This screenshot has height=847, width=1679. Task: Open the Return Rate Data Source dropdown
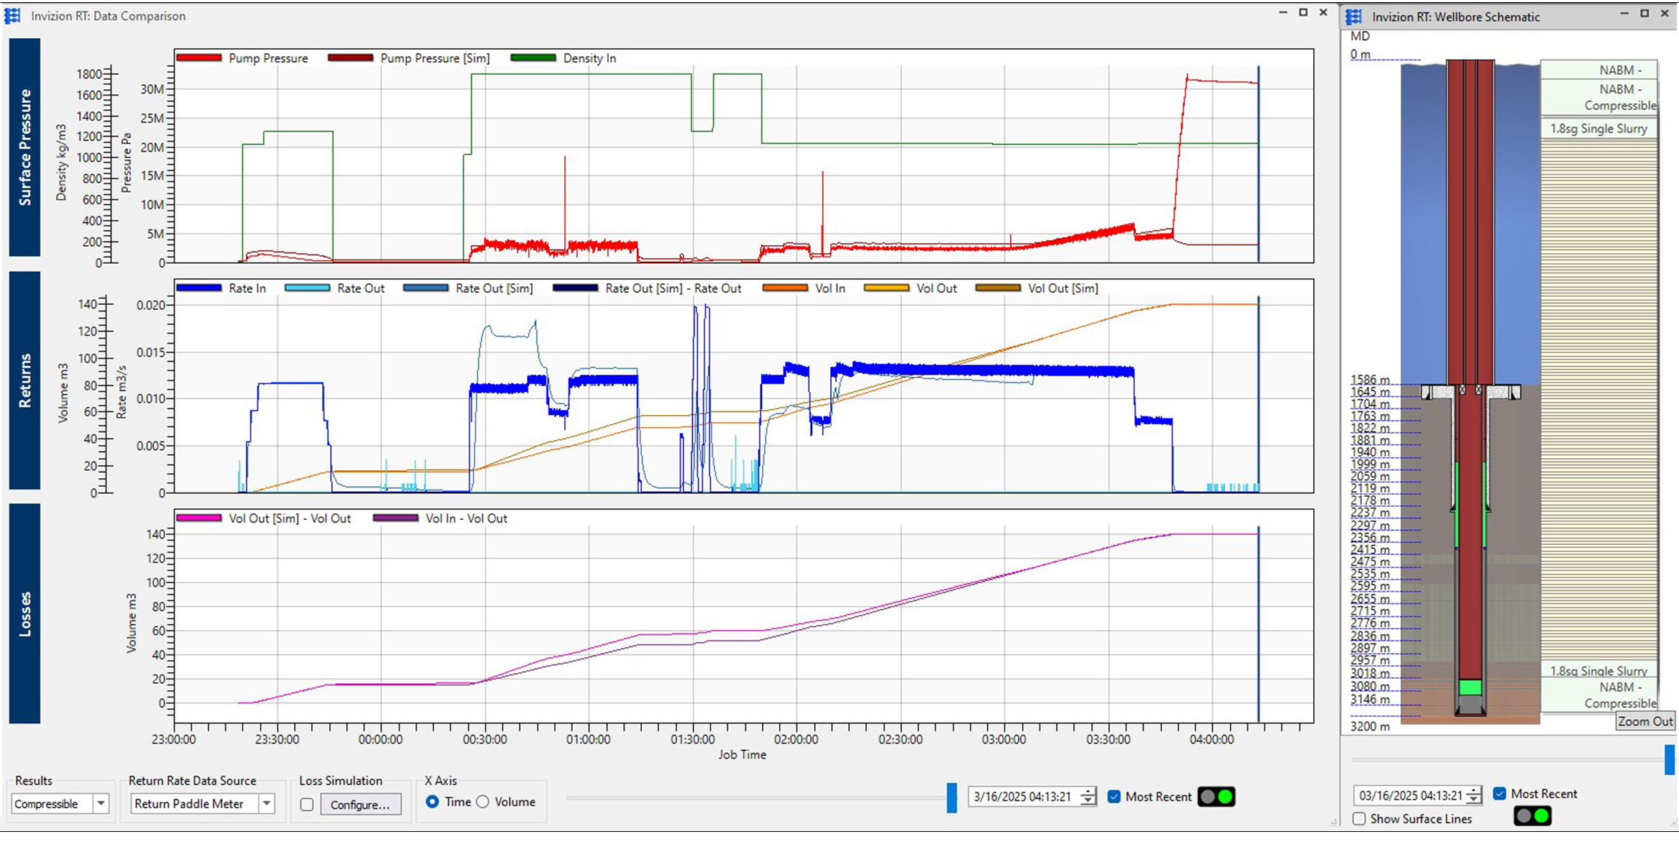point(267,804)
